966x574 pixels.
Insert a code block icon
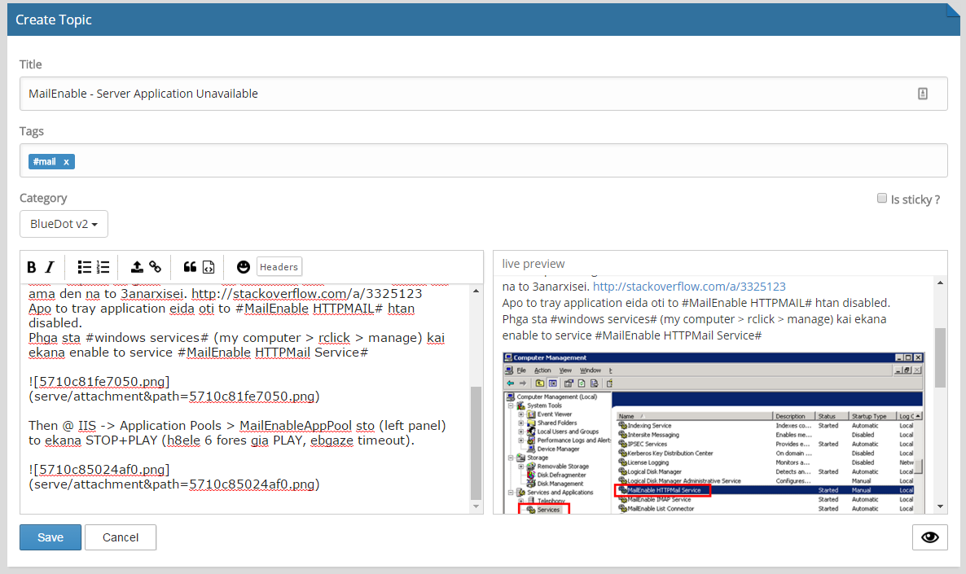209,267
